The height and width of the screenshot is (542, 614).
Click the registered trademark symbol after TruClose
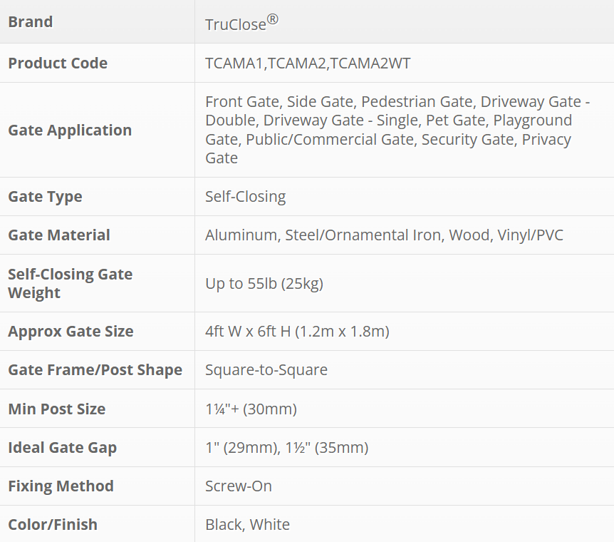(273, 20)
